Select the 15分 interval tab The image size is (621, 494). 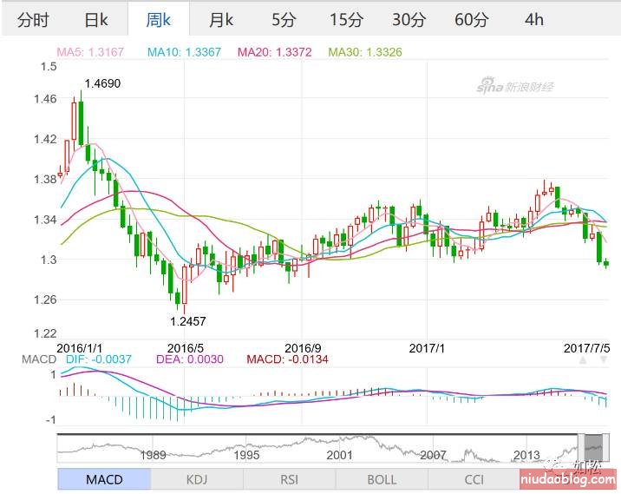tap(346, 19)
